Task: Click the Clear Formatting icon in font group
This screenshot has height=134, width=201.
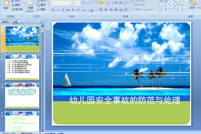Action: [93, 3]
